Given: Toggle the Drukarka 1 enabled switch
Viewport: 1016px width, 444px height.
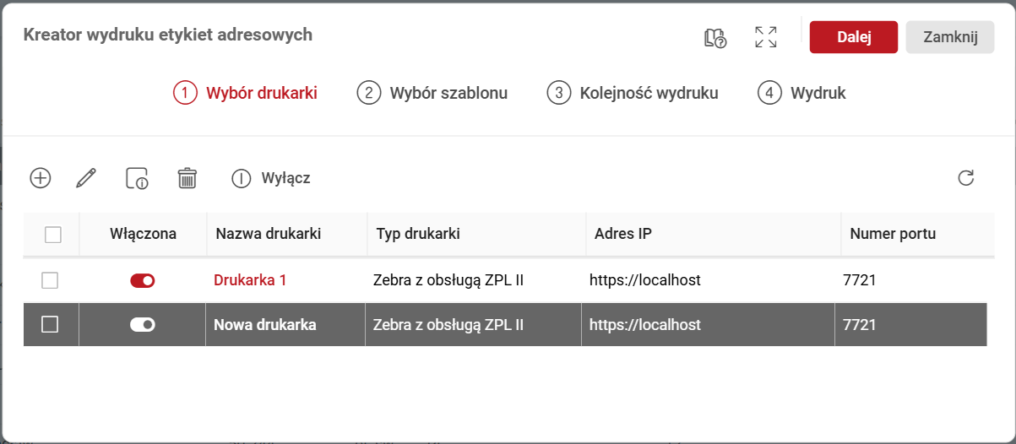Looking at the screenshot, I should pos(143,280).
